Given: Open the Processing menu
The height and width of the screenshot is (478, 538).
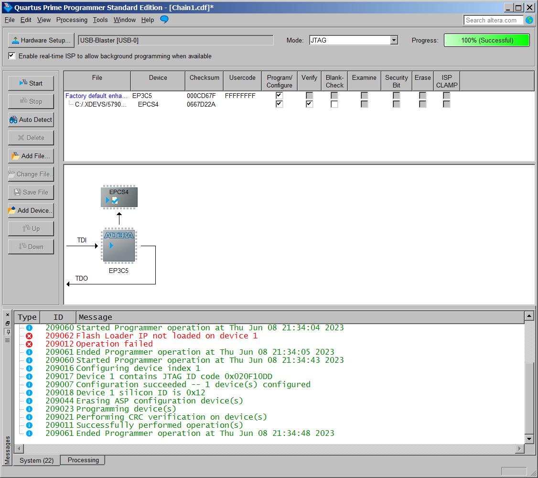Looking at the screenshot, I should coord(72,20).
